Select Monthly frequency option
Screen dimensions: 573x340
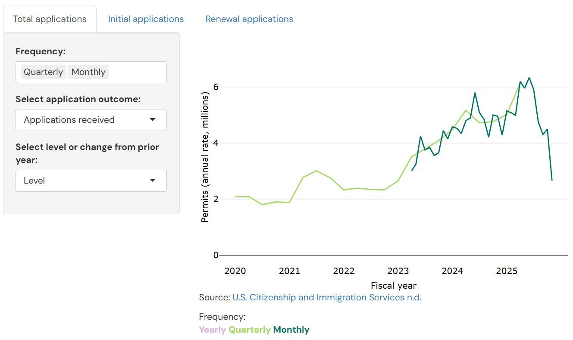pos(88,72)
